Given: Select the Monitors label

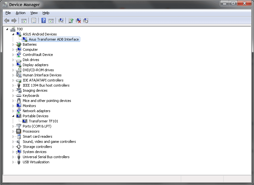Looking at the screenshot, I should click(29, 106).
